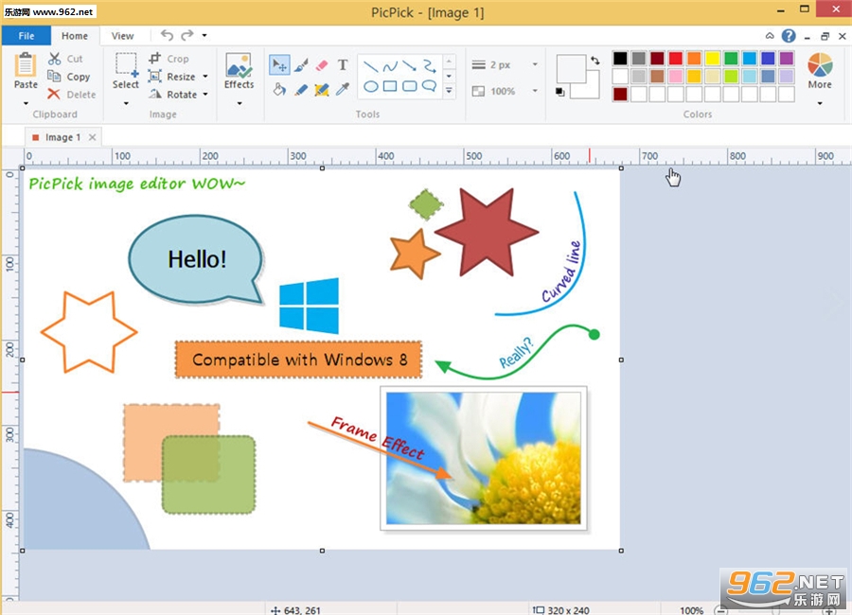Screen dimensions: 852x615
Task: Switch to the Home ribbon tab
Action: pos(75,36)
